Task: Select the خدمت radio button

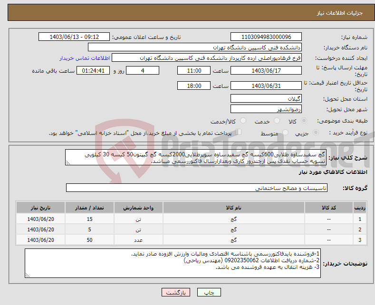Action: pyautogui.click(x=277, y=121)
